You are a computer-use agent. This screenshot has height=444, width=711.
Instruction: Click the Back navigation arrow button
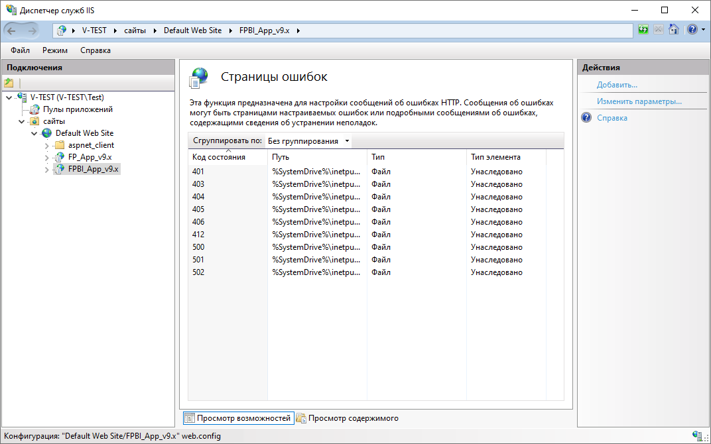tap(12, 30)
